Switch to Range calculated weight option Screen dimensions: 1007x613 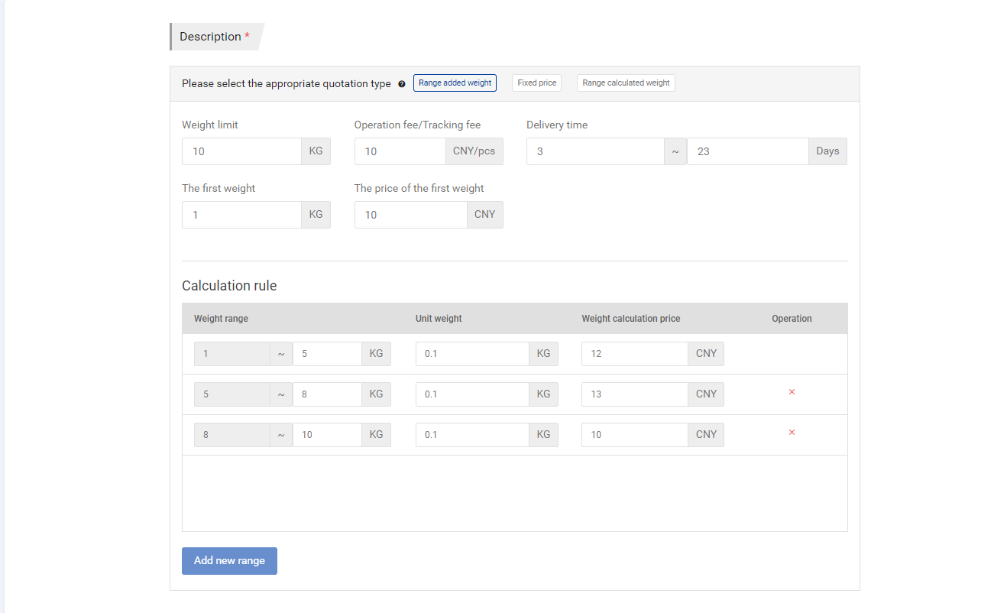tap(626, 83)
